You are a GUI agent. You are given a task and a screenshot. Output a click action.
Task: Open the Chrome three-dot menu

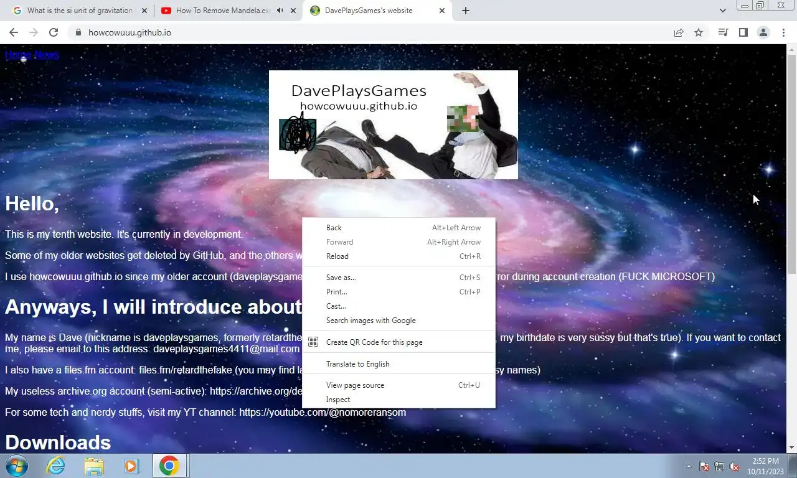point(783,32)
